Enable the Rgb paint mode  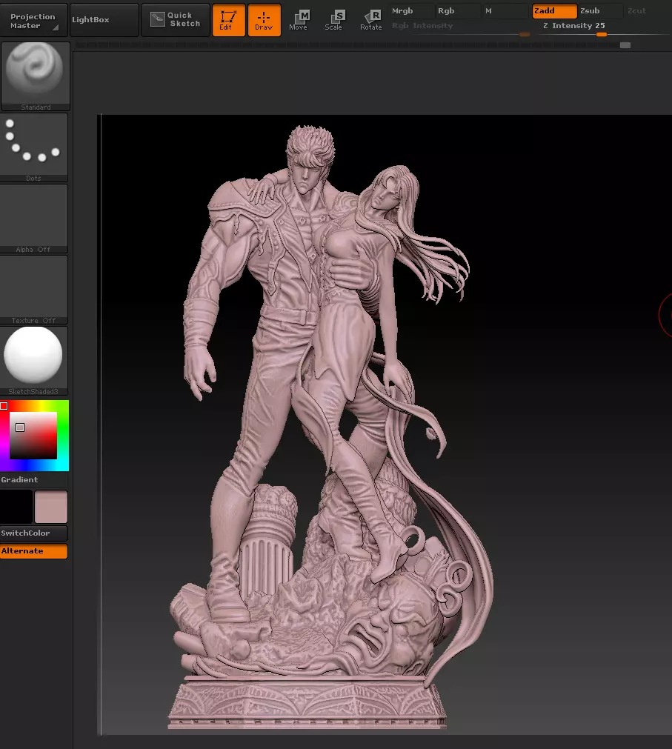pyautogui.click(x=458, y=11)
